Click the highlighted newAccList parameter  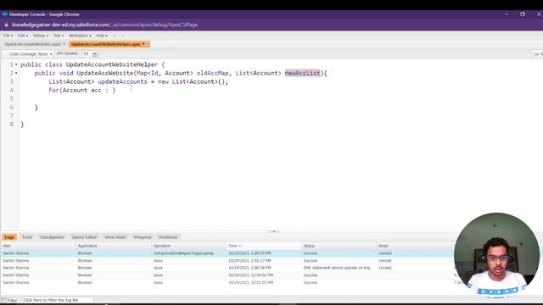click(x=302, y=73)
